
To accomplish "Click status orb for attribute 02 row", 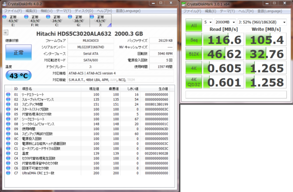I will [x=8, y=99].
